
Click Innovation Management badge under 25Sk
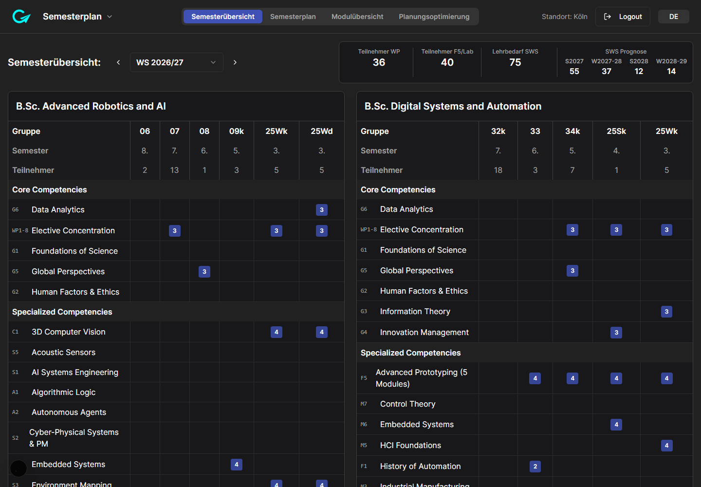pos(616,333)
